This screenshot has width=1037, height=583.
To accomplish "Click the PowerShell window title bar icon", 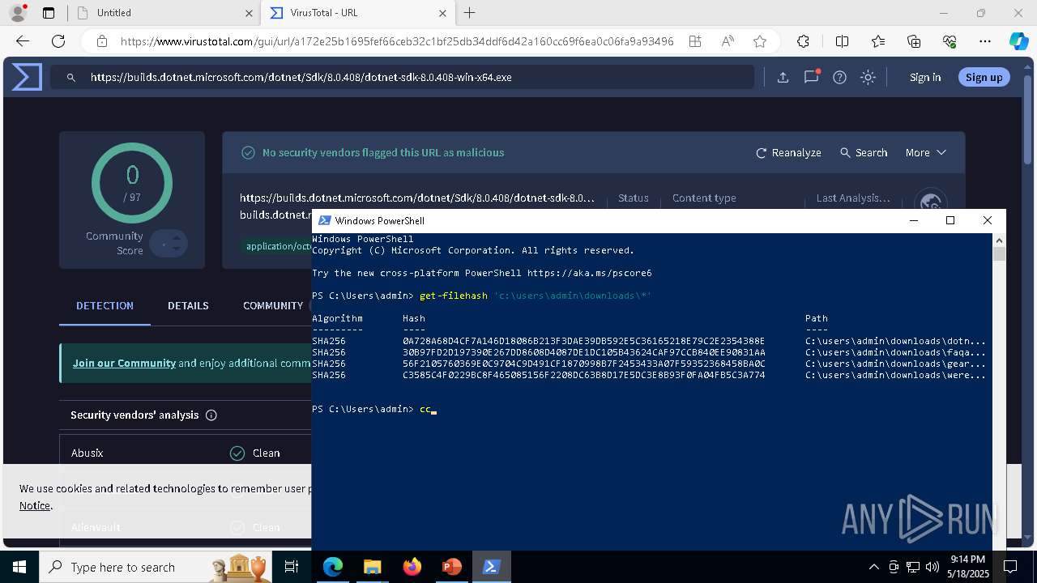I will 325,220.
